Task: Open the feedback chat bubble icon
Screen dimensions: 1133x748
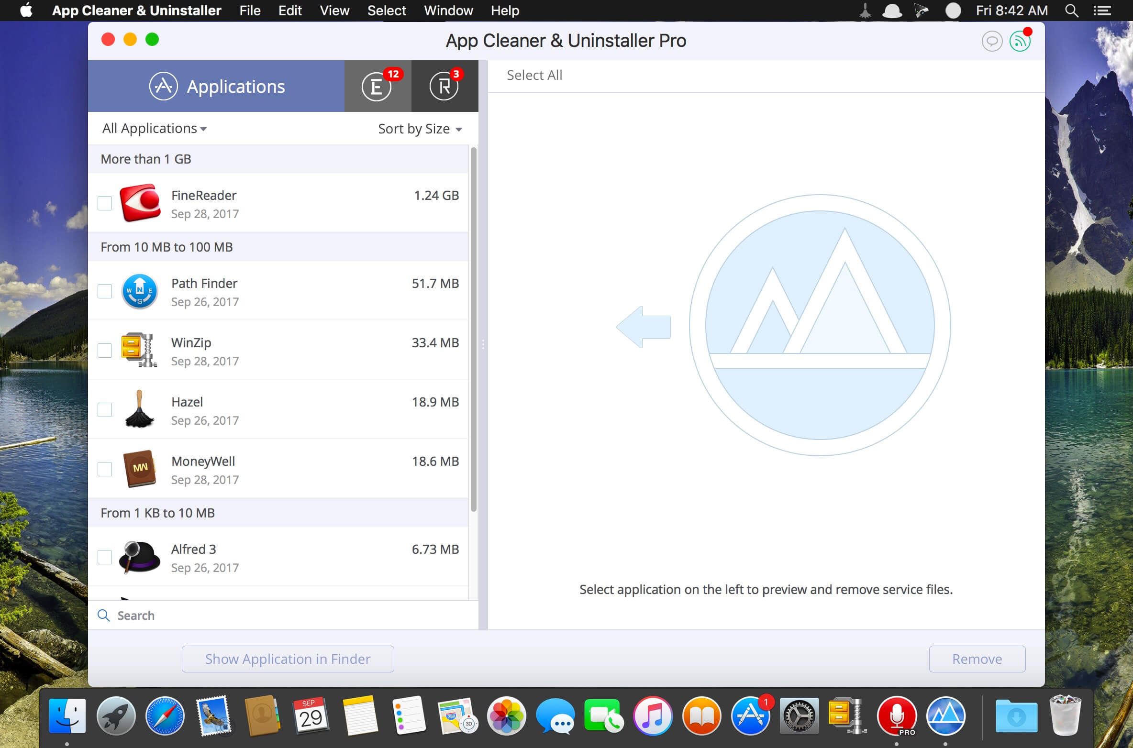Action: [x=992, y=41]
